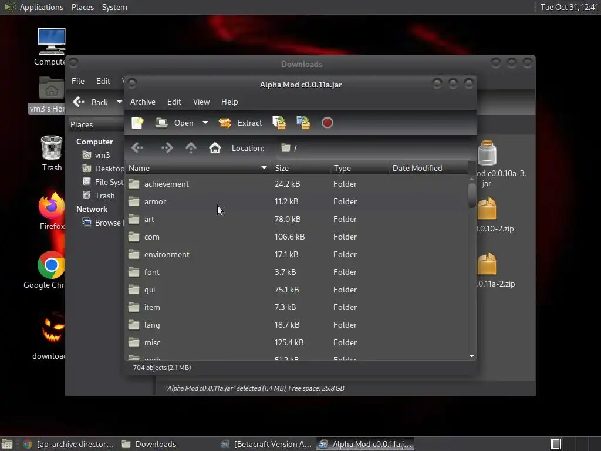Viewport: 601px width, 451px height.
Task: Select the gui folder row
Action: [296, 290]
